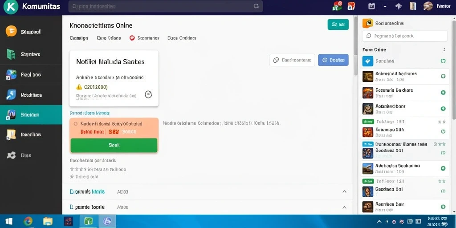
Task: Expand the D pamie toorle section chevron
Action: (x=345, y=208)
